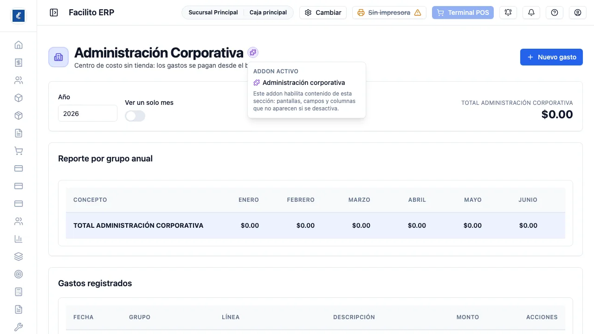Click the Año field showing 2026

(x=88, y=113)
